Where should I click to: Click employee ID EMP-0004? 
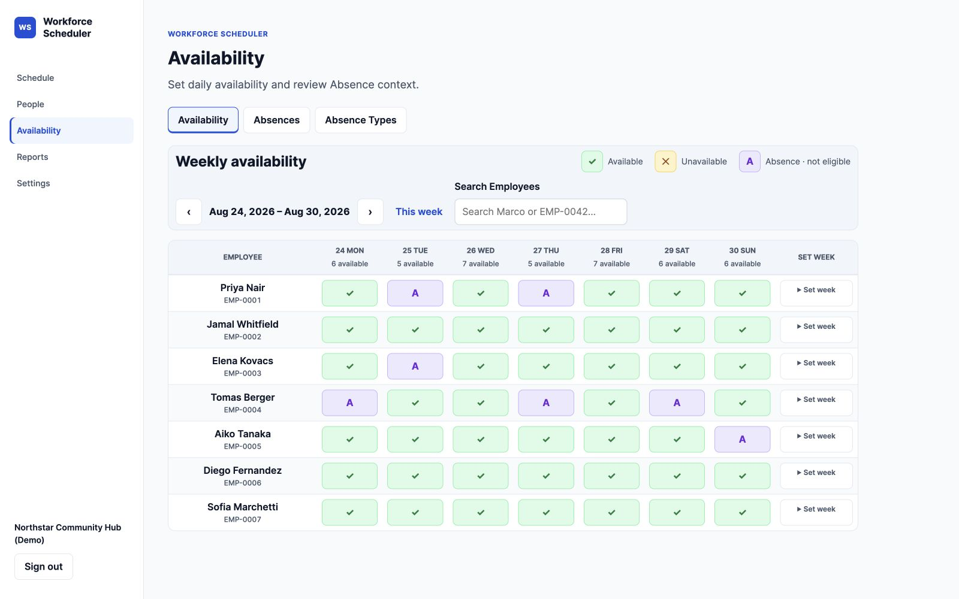coord(243,410)
